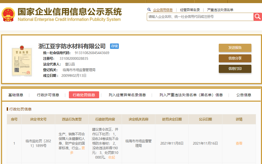Click the 详情 column header
The width and height of the screenshot is (262, 164).
(239, 119)
